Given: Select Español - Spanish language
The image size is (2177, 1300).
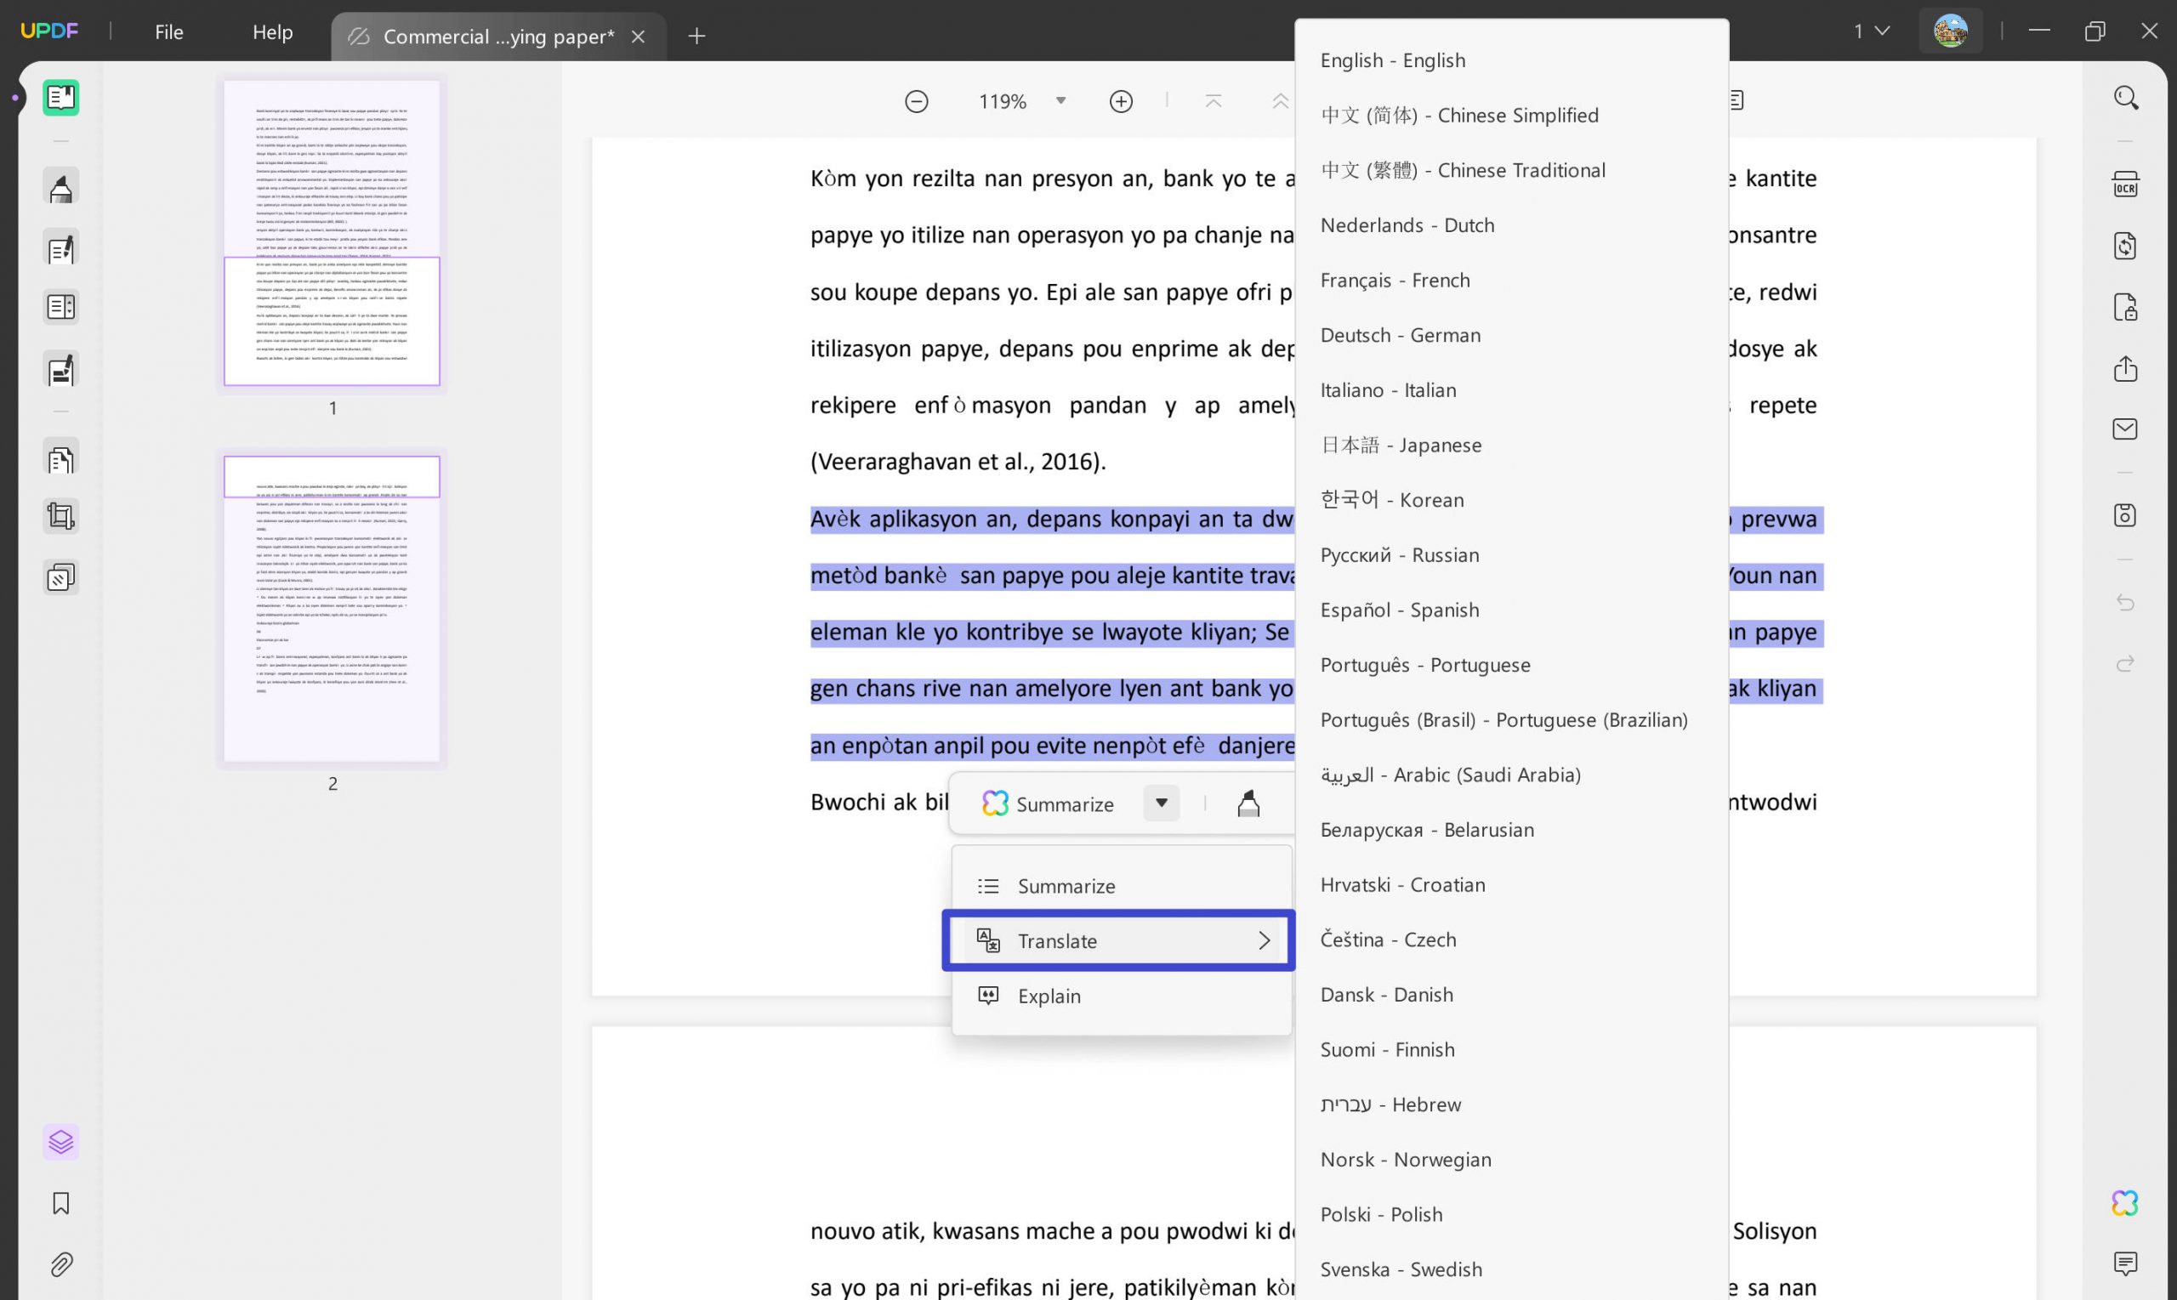Looking at the screenshot, I should coord(1511,610).
